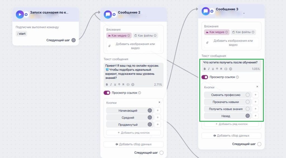
Task: Apply italic formatting in Сообщение 3 text
Action: point(209,69)
